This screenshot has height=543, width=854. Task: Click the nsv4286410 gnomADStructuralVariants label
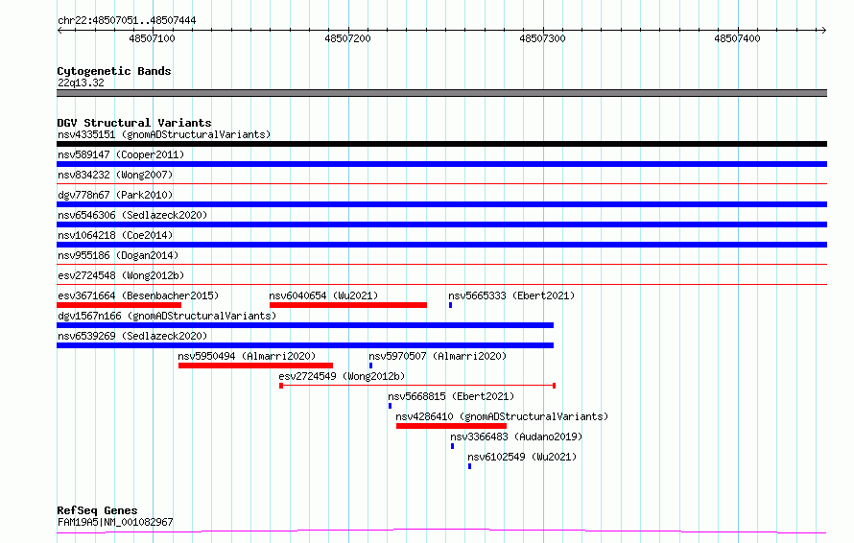502,416
